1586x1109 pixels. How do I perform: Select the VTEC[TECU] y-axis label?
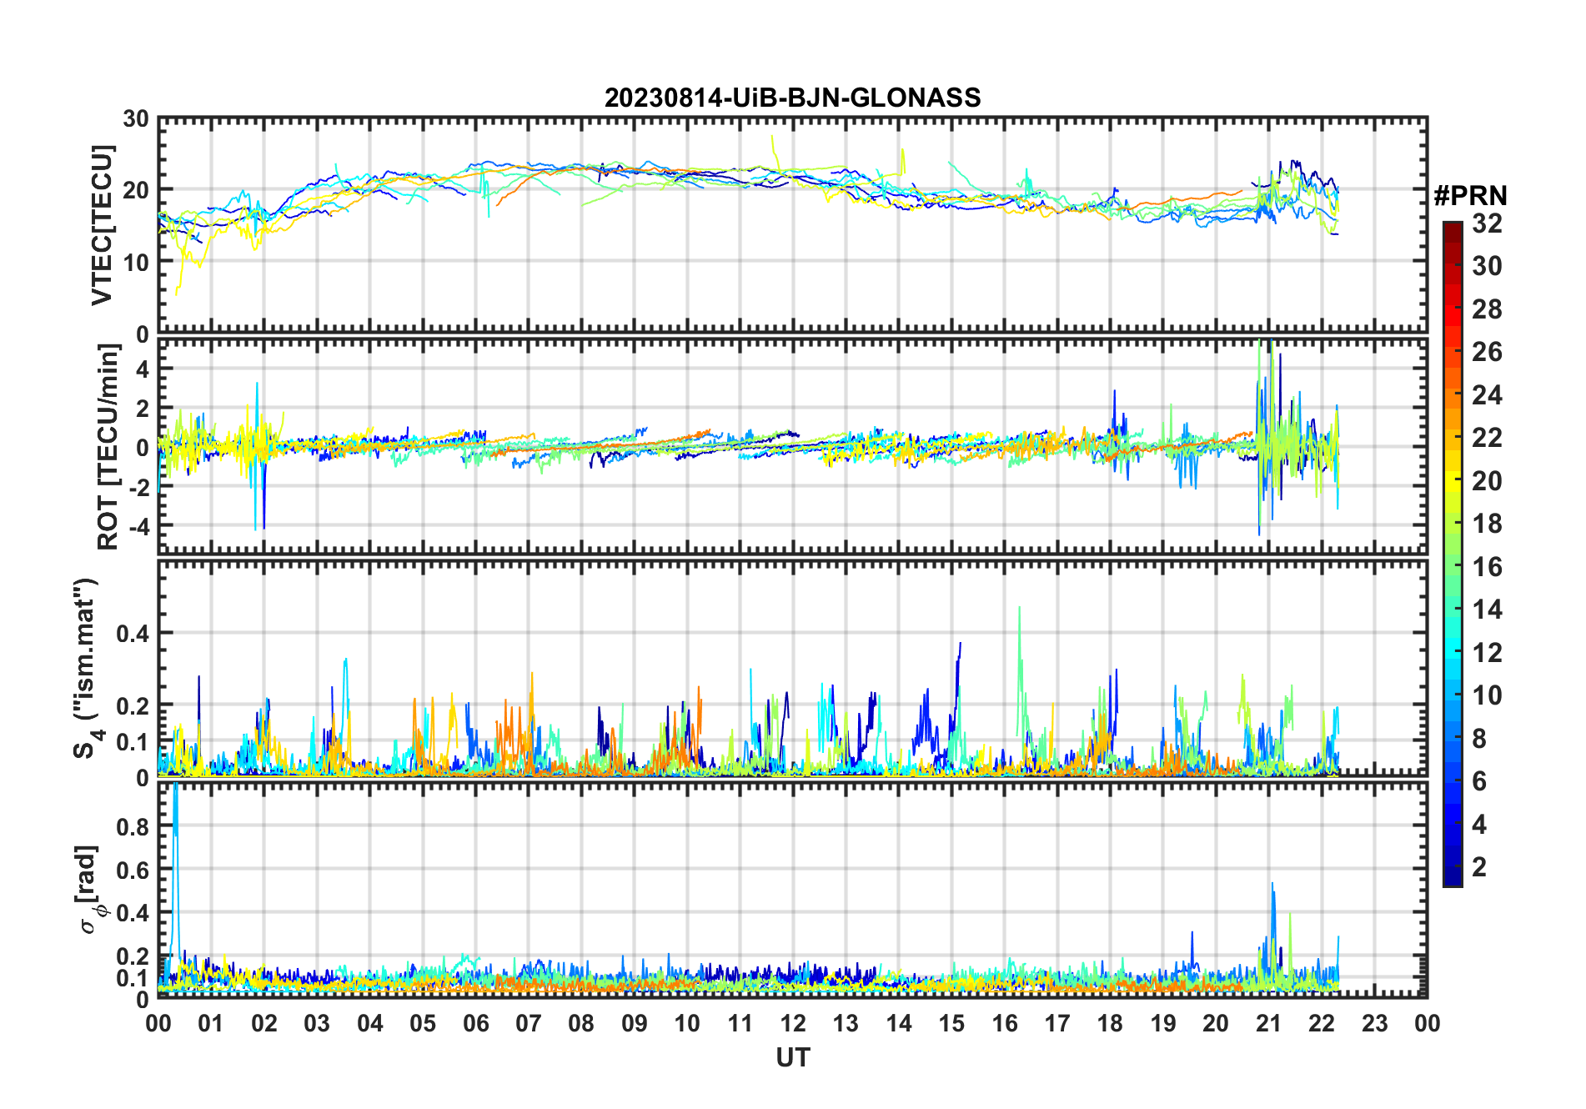tap(102, 225)
